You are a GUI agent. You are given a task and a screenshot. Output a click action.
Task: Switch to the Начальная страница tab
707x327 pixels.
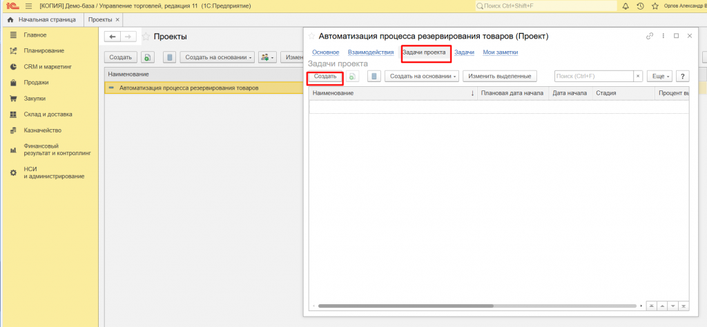(43, 20)
